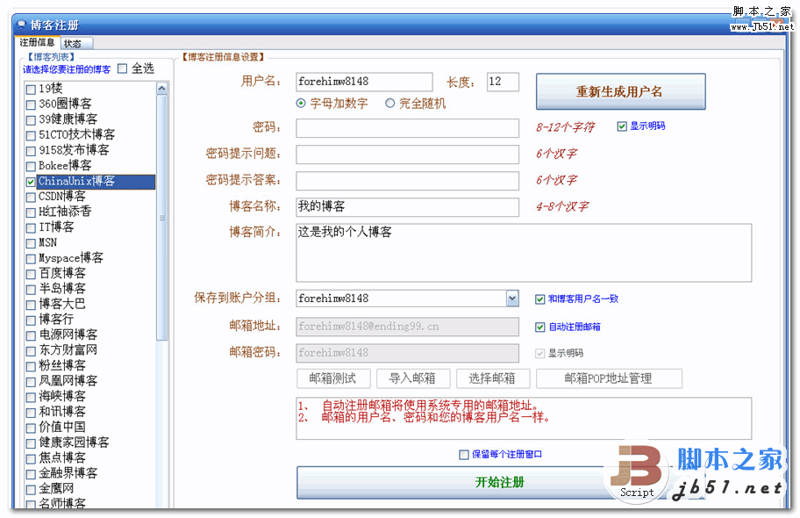
Task: Select the 海峡博客 entry
Action: click(x=62, y=397)
